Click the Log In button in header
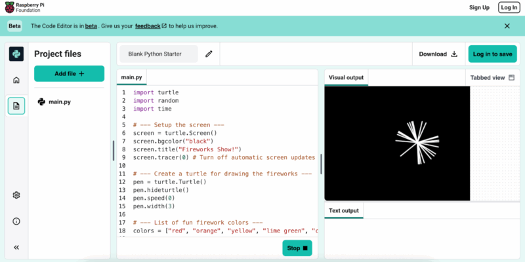 509,7
